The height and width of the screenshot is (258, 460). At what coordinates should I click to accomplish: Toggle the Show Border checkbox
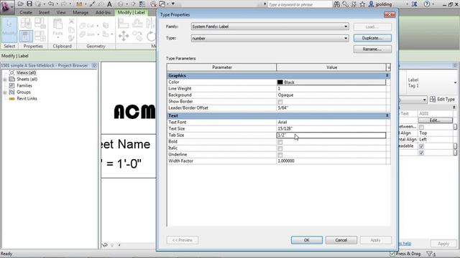(280, 102)
